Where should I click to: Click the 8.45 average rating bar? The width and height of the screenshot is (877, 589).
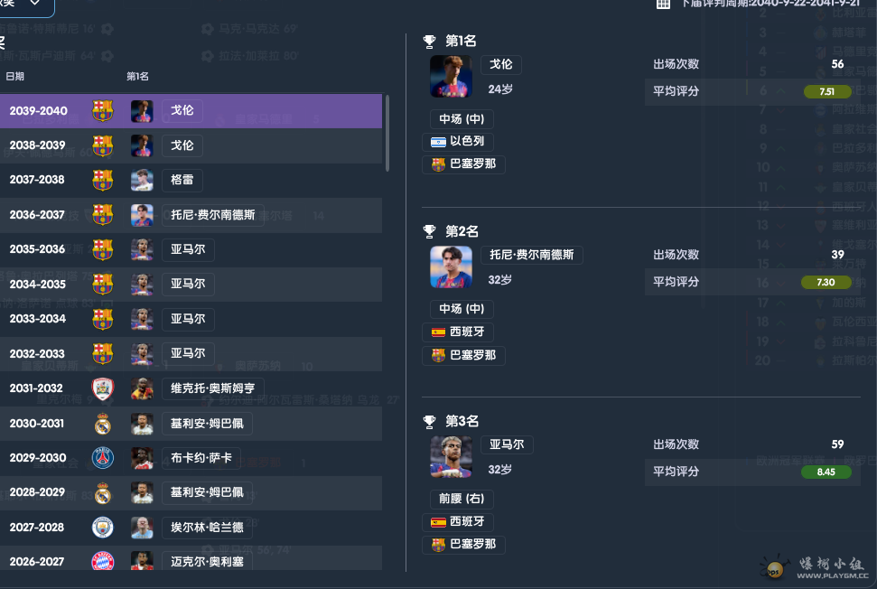826,472
